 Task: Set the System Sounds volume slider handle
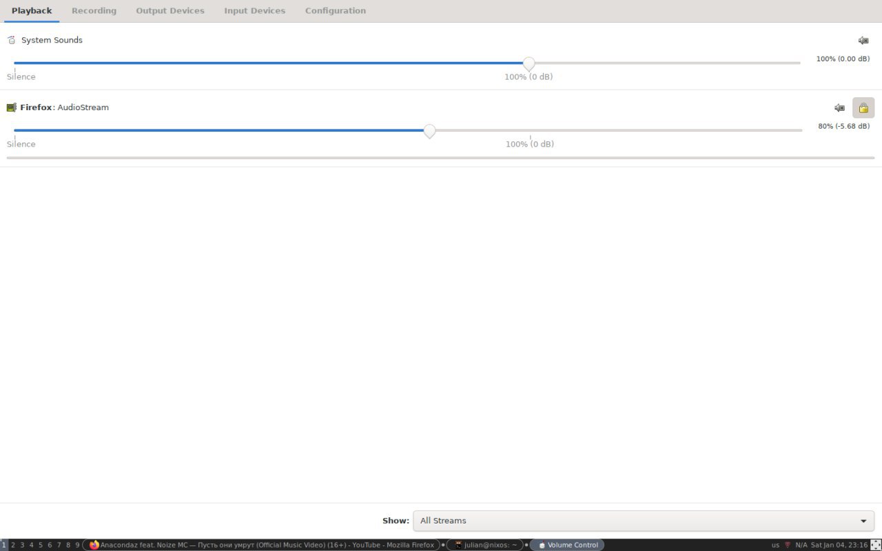529,64
